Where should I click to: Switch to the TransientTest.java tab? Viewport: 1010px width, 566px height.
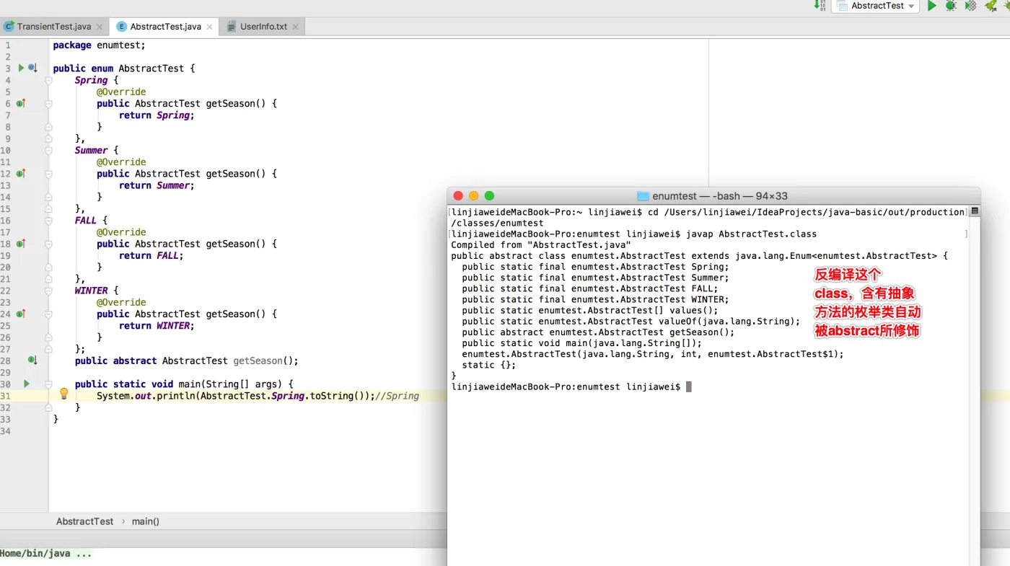[54, 27]
